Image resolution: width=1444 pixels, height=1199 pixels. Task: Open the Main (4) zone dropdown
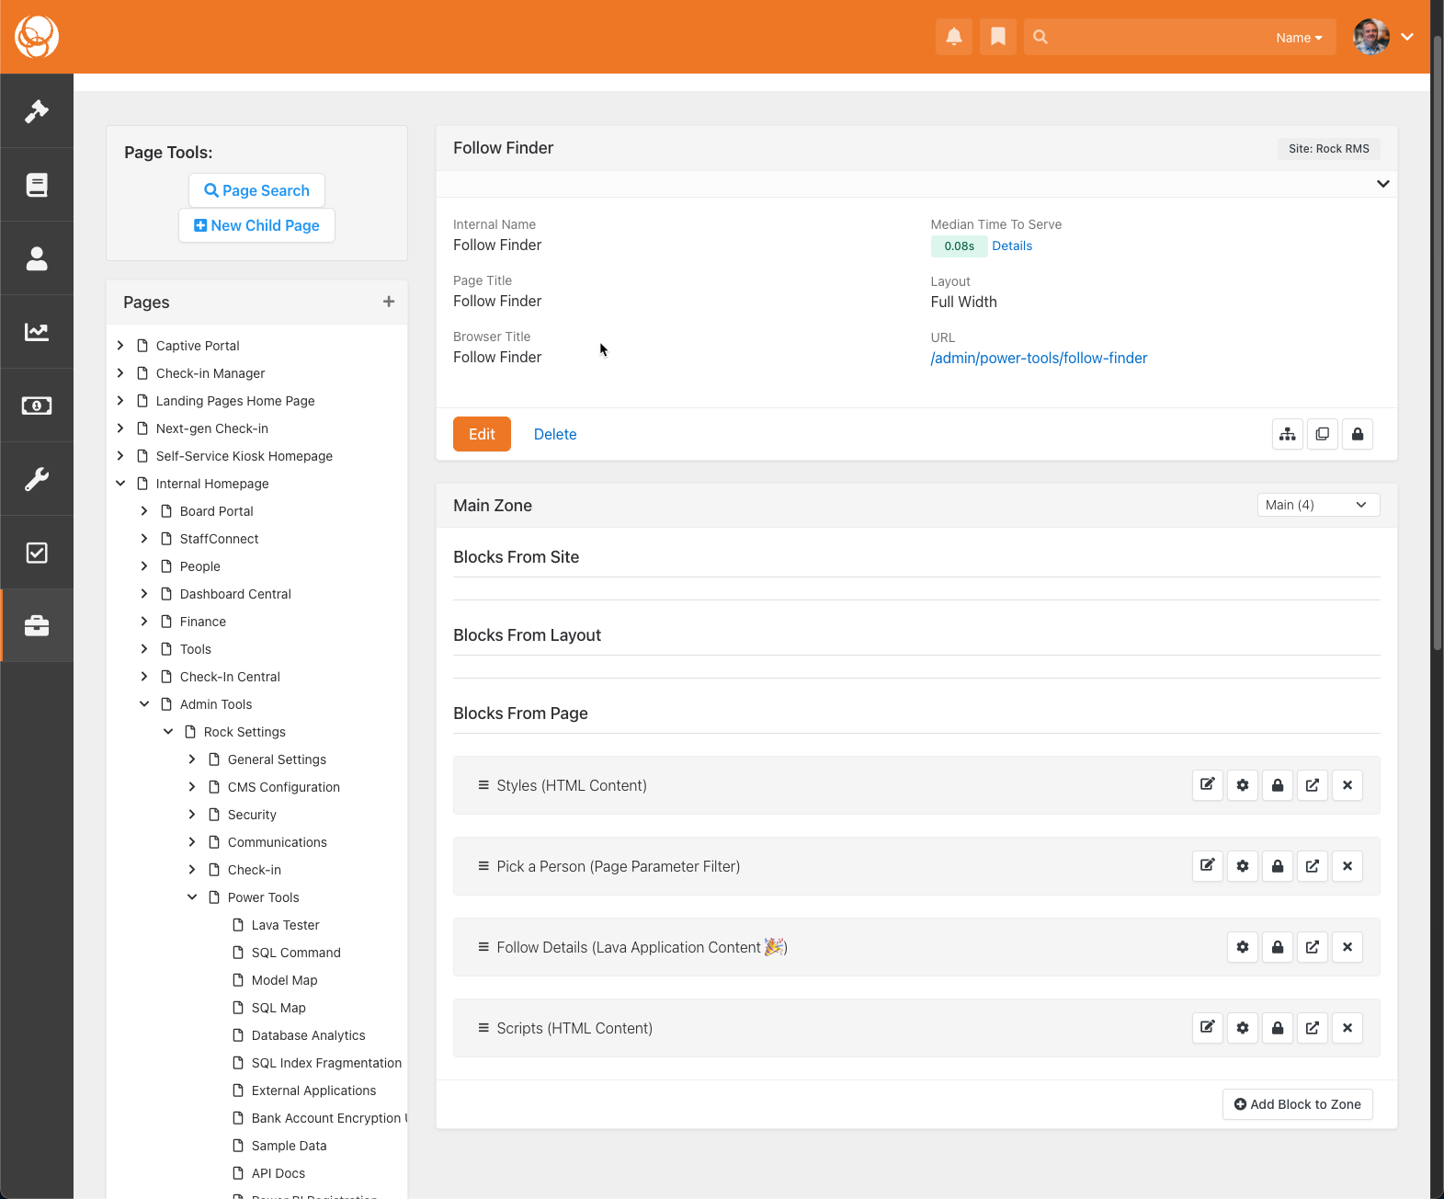1317,505
